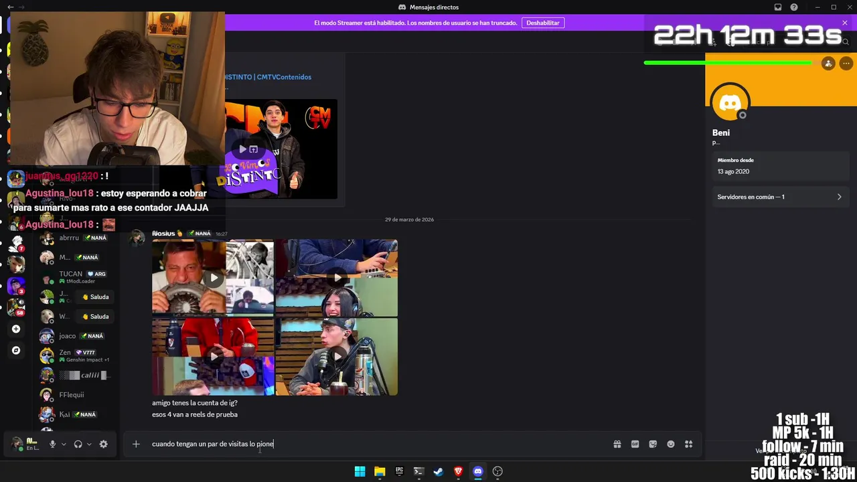Open the gift Nitro icon in message bar
The height and width of the screenshot is (482, 857).
(617, 444)
